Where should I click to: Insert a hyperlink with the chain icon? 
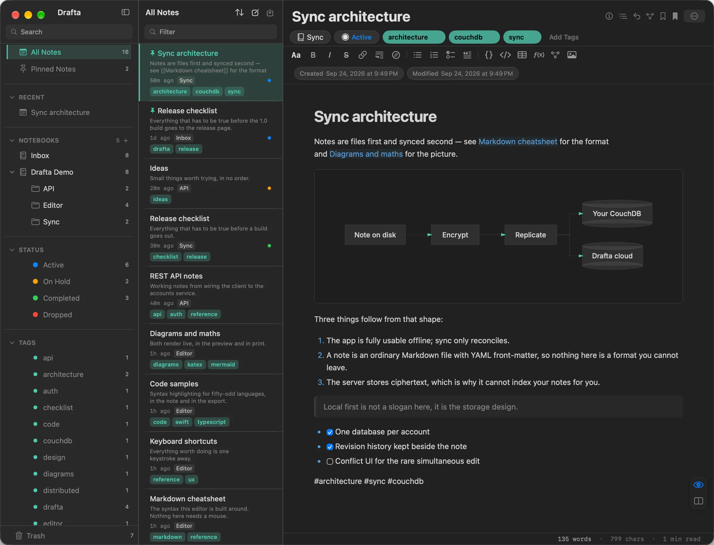pos(363,55)
